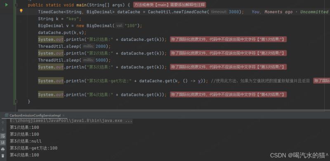Click the main method missing-comment warning label

point(170,5)
